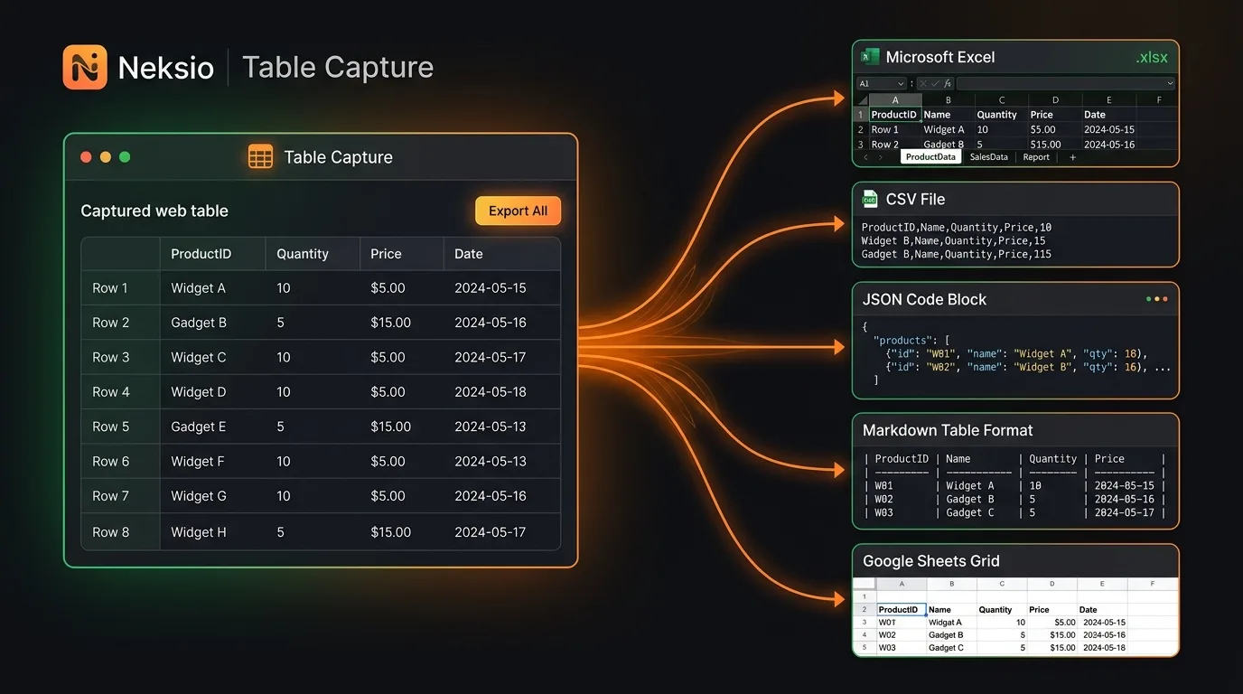Click the Export All button
This screenshot has width=1243, height=694.
click(519, 211)
